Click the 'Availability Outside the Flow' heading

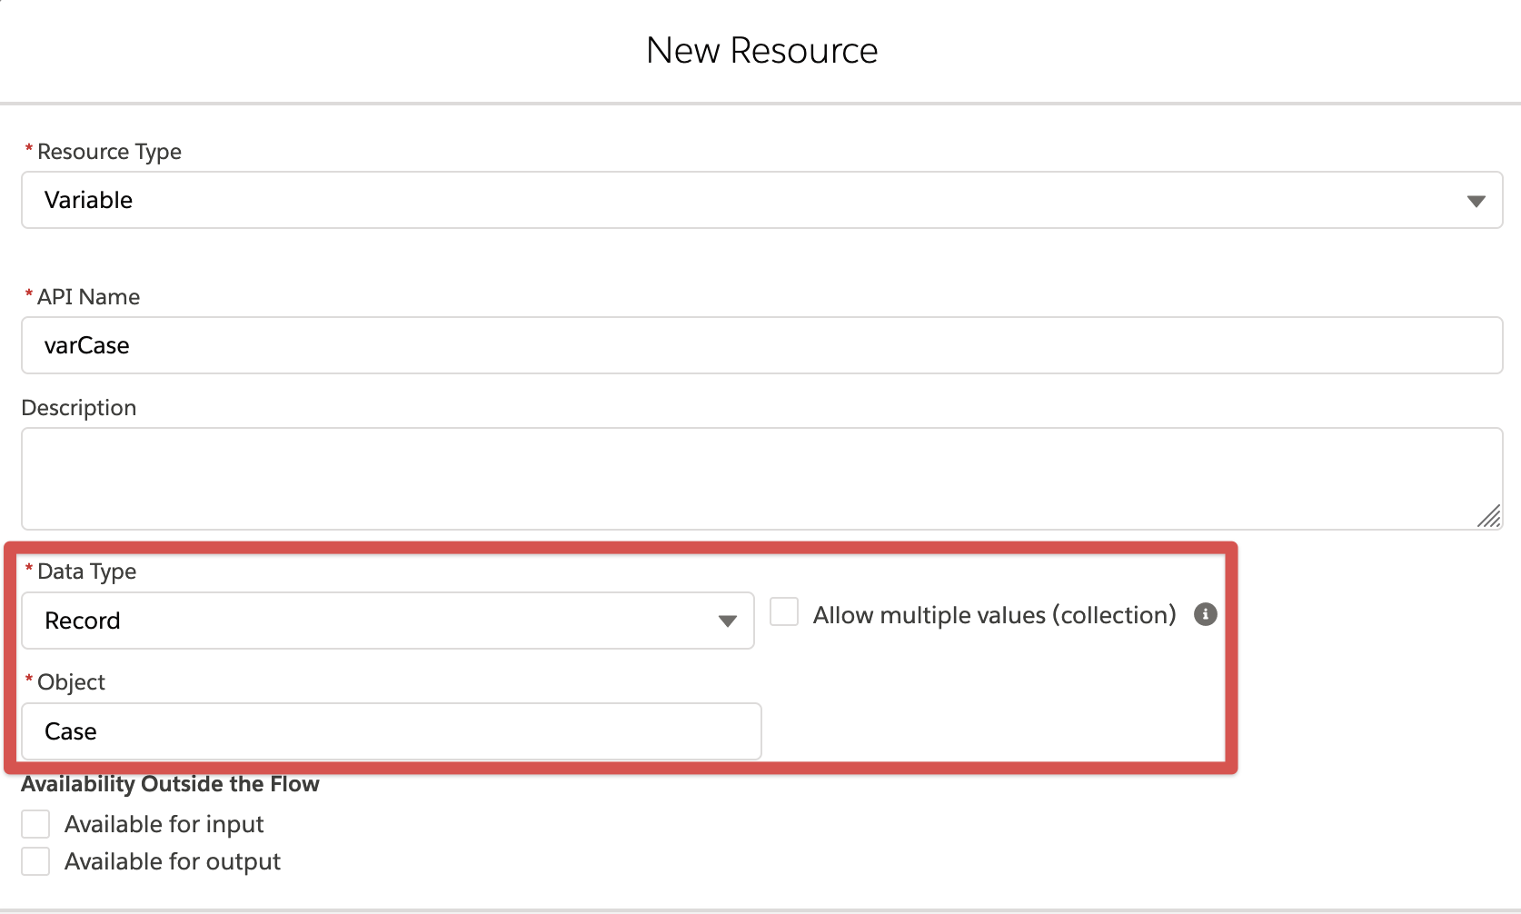[170, 784]
